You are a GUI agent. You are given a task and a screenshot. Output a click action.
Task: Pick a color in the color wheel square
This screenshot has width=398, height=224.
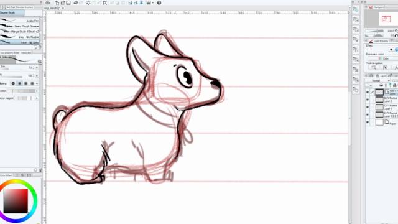(16, 201)
